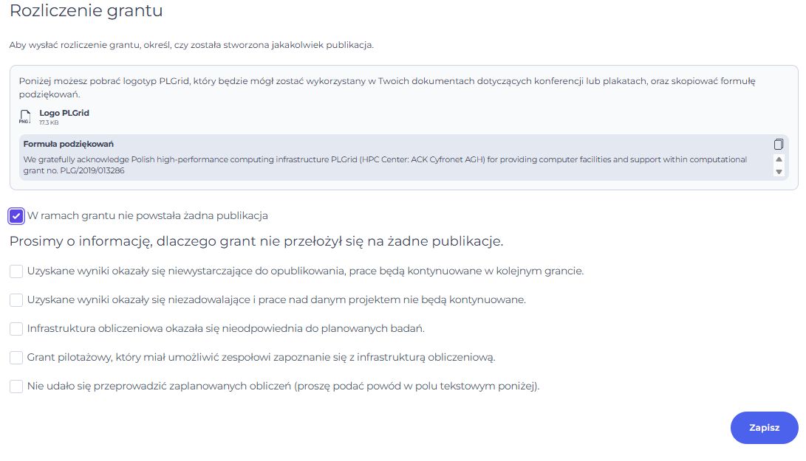
Task: Click the PNG file icon
Action: point(25,117)
